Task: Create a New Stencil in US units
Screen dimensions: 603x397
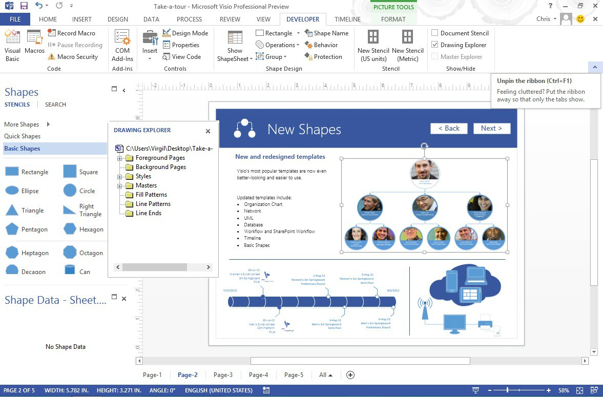Action: tap(372, 45)
